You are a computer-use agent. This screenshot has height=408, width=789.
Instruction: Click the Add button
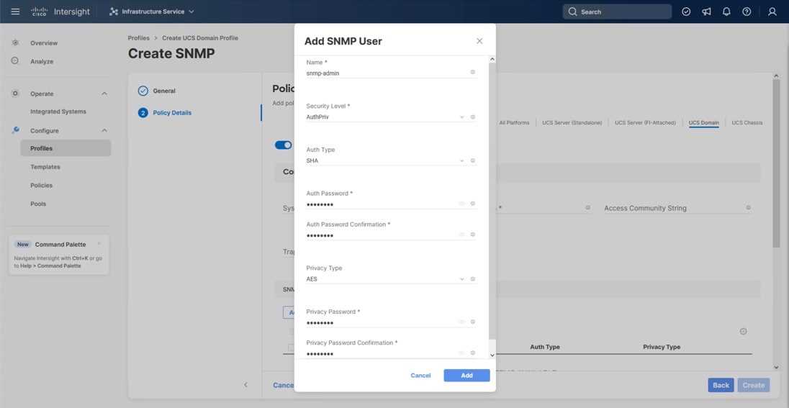(466, 376)
